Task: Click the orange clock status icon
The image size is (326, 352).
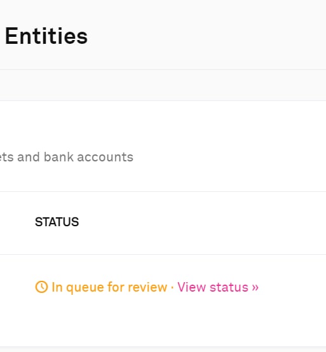Action: (41, 287)
